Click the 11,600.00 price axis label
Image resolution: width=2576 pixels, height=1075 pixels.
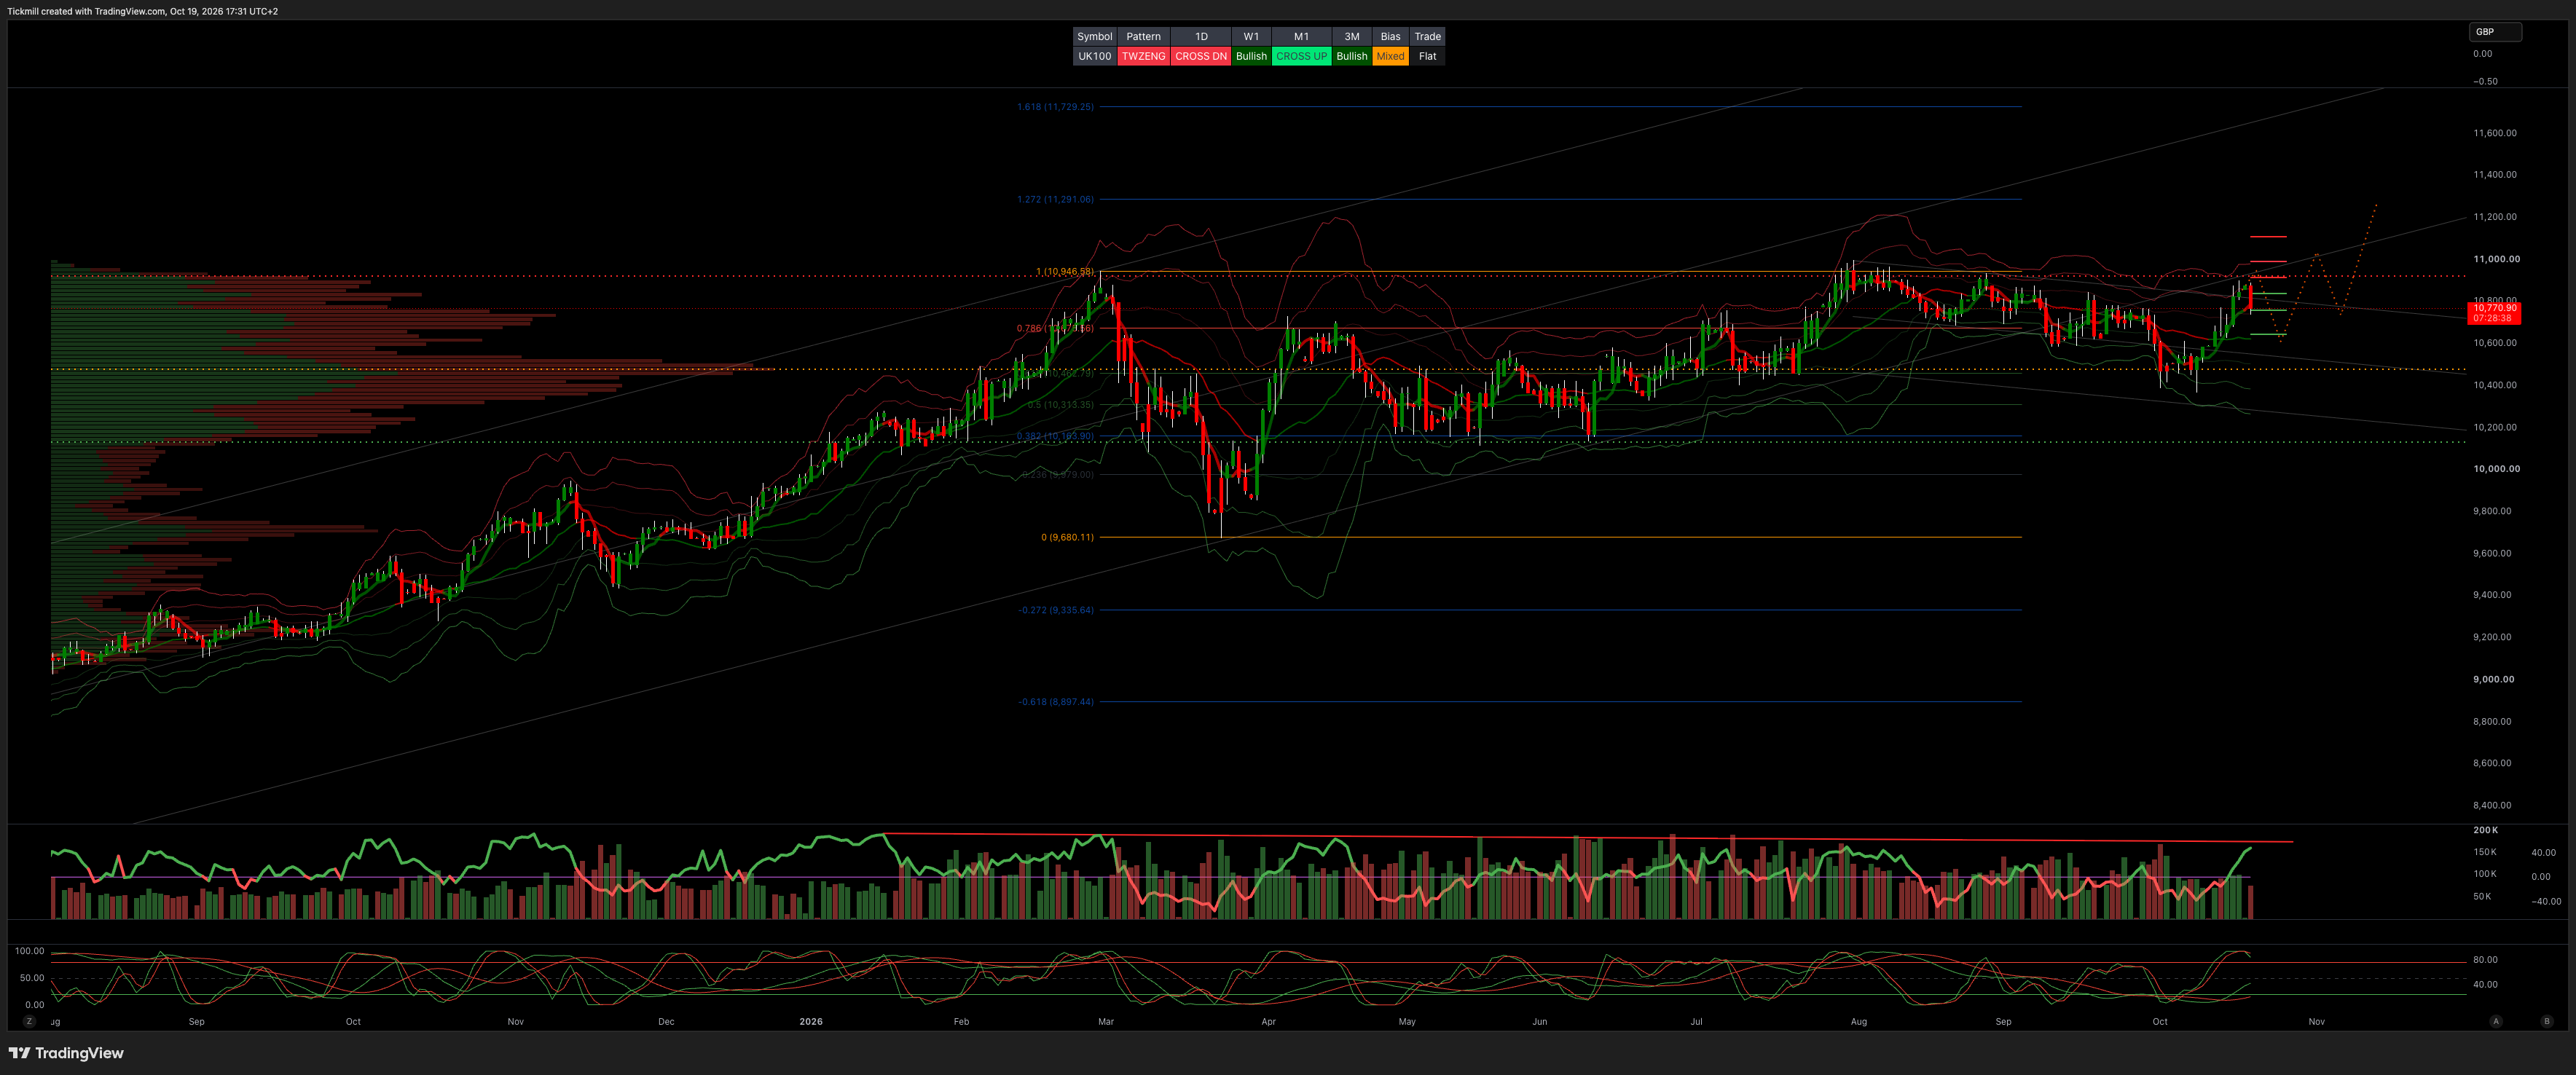tap(2495, 133)
